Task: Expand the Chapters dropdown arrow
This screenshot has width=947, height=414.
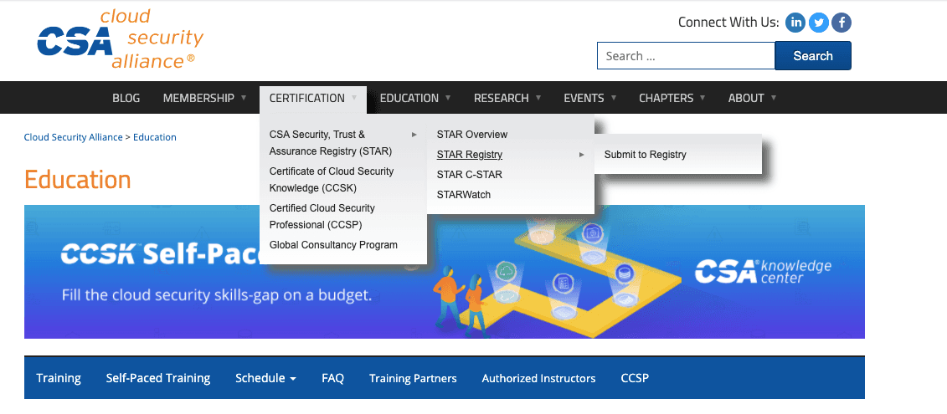Action: [x=703, y=97]
